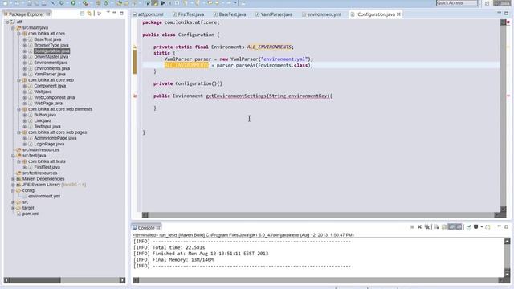Select Button.java in the tree
This screenshot has height=289, width=514.
tap(45, 115)
